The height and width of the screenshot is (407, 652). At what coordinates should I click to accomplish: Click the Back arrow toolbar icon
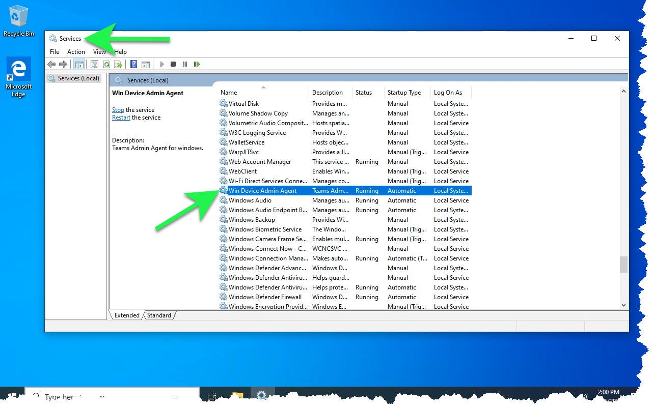click(51, 64)
